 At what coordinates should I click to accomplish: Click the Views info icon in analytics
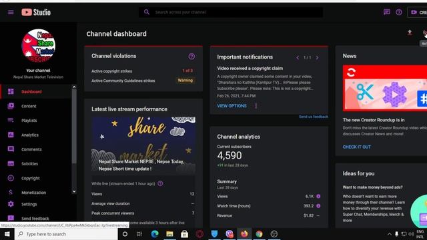318,196
